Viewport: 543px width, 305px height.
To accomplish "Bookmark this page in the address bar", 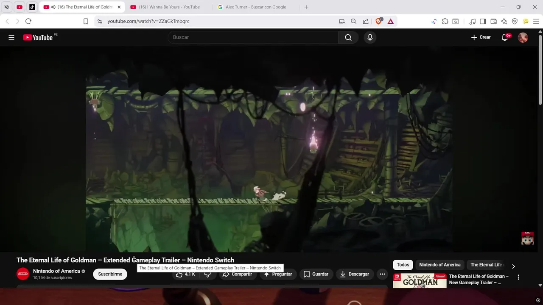I will pyautogui.click(x=86, y=21).
